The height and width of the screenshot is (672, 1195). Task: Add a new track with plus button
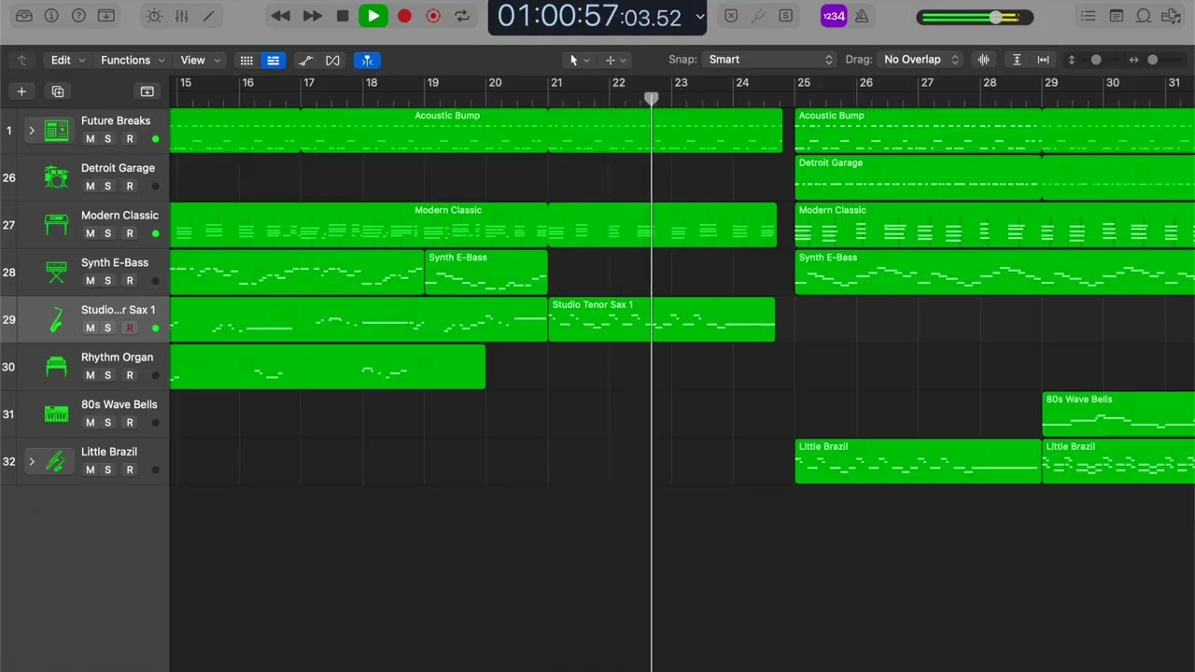[x=21, y=91]
